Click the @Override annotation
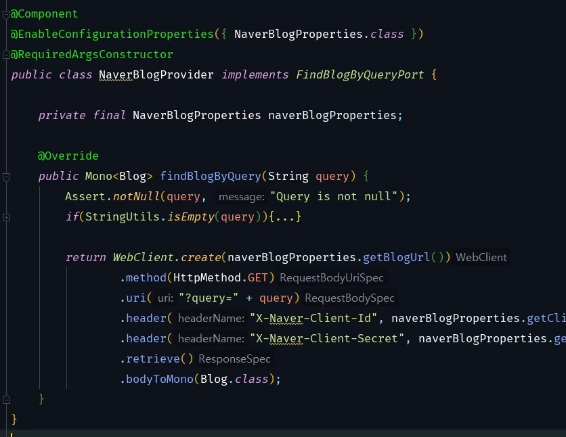The image size is (566, 437). click(x=68, y=156)
